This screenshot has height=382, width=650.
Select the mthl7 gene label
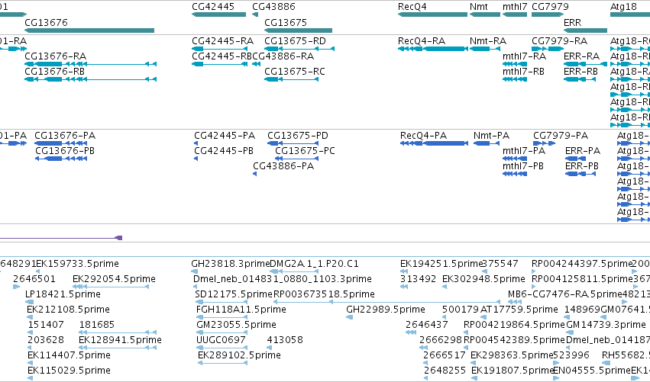point(515,7)
